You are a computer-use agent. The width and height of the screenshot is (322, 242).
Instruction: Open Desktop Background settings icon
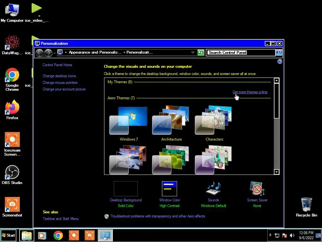click(x=126, y=189)
